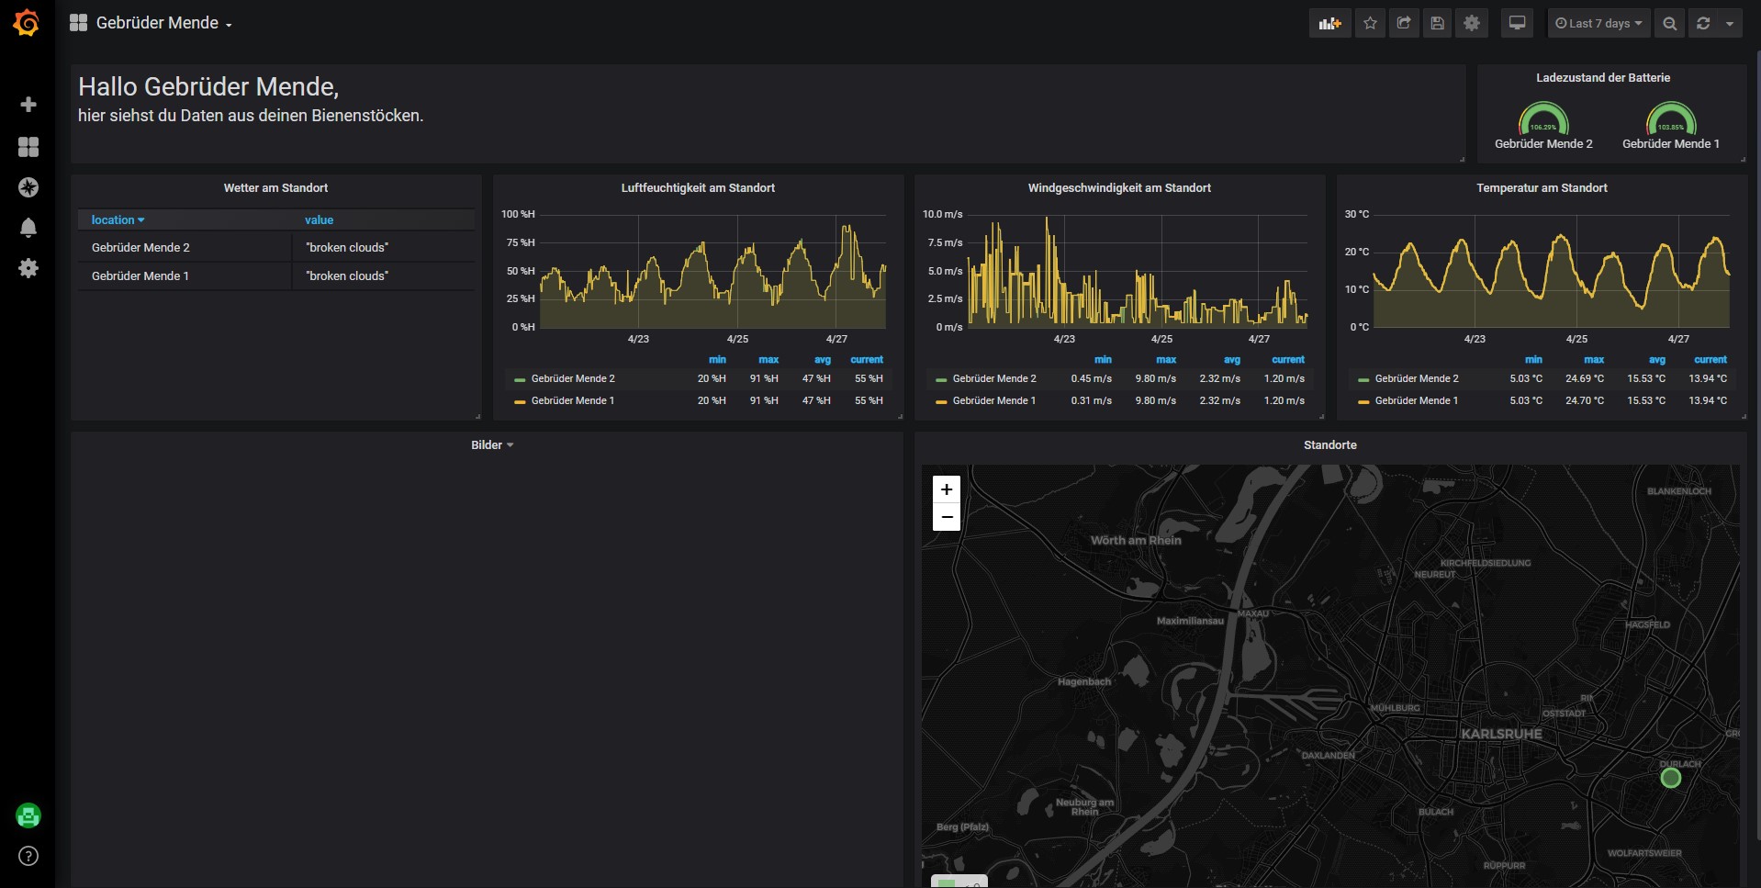Click the green location marker near Durlach
Image resolution: width=1761 pixels, height=888 pixels.
click(x=1671, y=778)
